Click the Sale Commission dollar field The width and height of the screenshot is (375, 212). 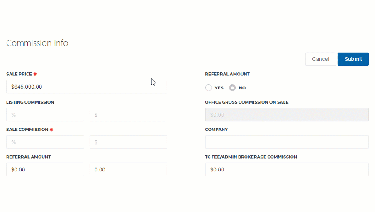pos(128,142)
